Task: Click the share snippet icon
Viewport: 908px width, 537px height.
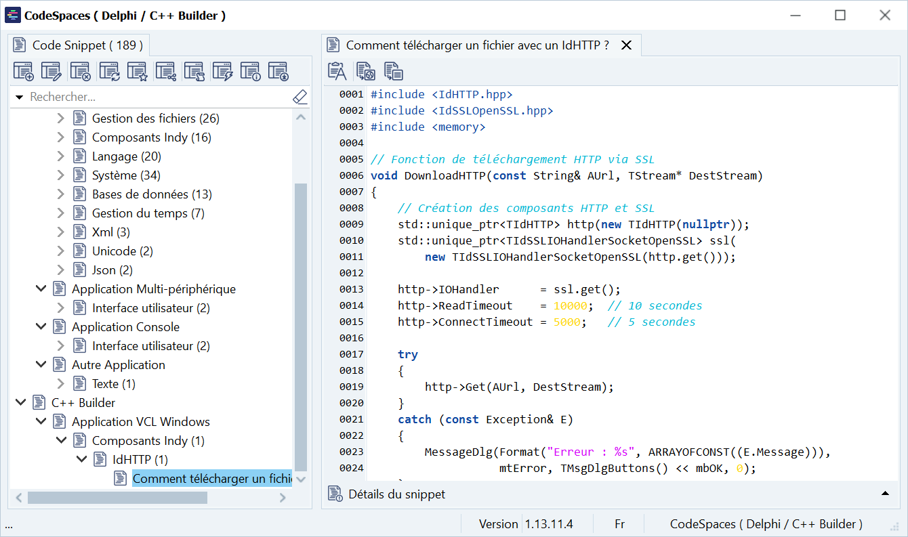Action: [x=165, y=71]
